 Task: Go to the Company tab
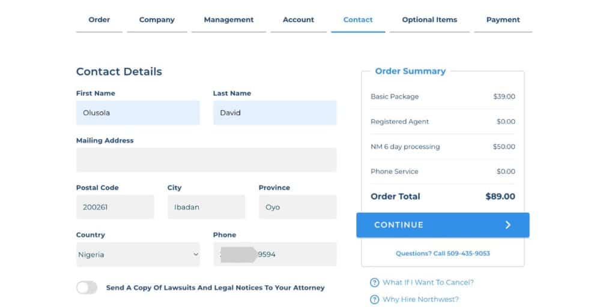pyautogui.click(x=157, y=20)
